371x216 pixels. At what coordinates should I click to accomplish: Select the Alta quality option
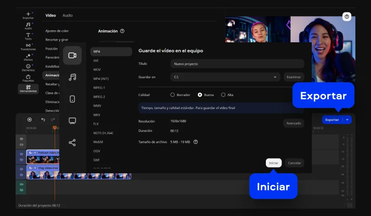pyautogui.click(x=223, y=95)
